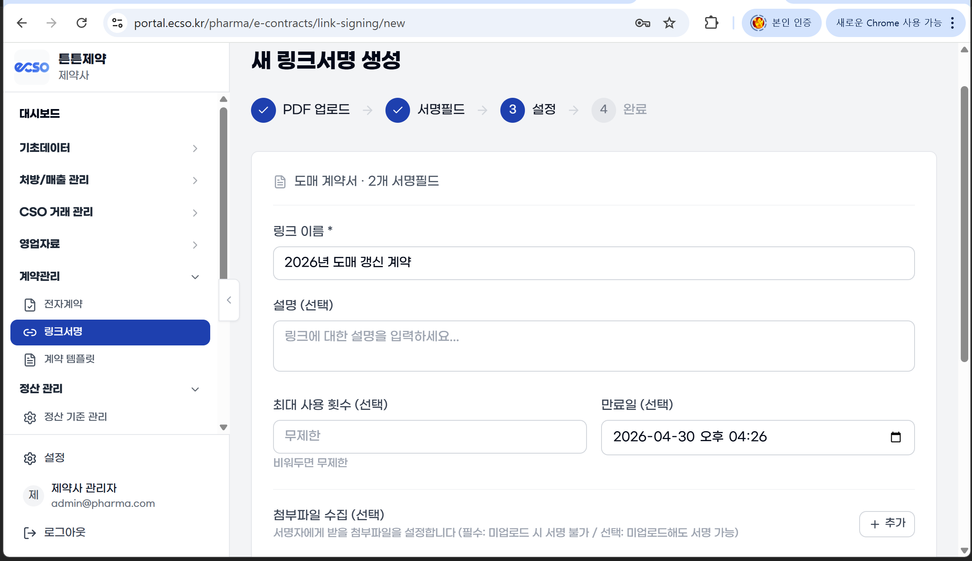
Task: Click the 로그아웃 link
Action: 65,532
